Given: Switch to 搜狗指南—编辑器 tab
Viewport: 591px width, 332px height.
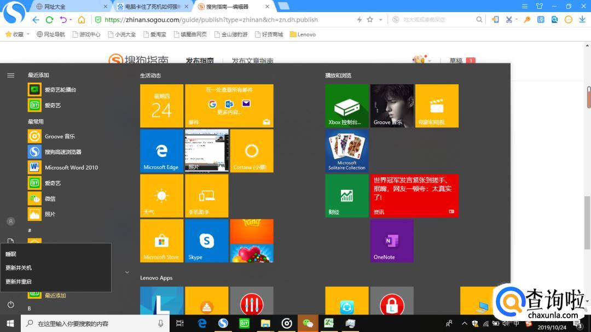Looking at the screenshot, I should pos(233,7).
